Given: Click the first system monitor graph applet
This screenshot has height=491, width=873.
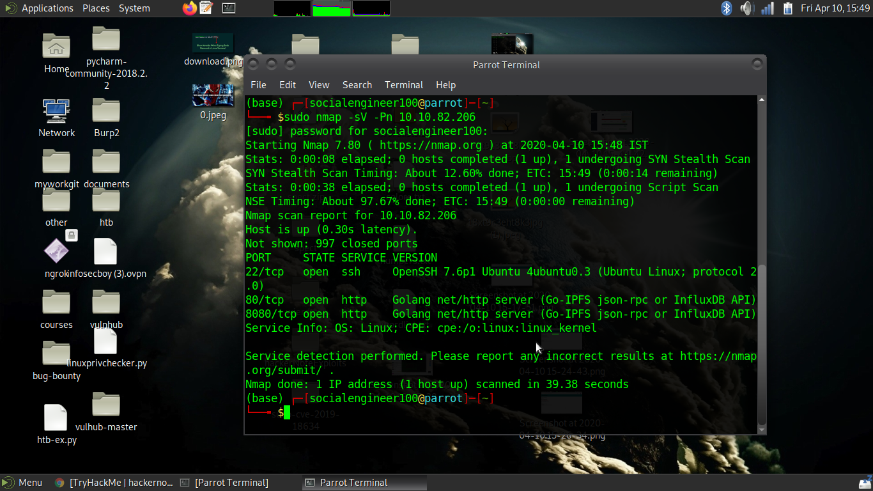Looking at the screenshot, I should pyautogui.click(x=292, y=8).
